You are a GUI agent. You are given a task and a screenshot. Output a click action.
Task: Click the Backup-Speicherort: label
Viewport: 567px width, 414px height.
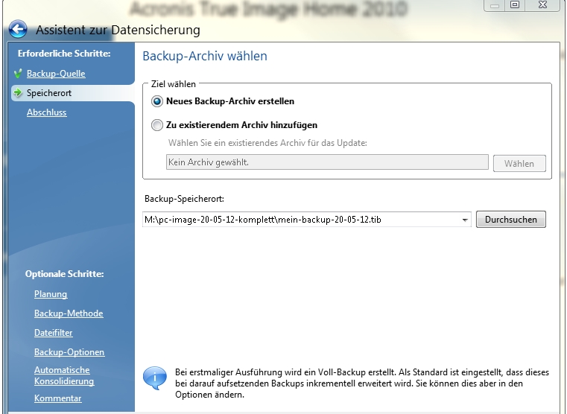coord(185,198)
